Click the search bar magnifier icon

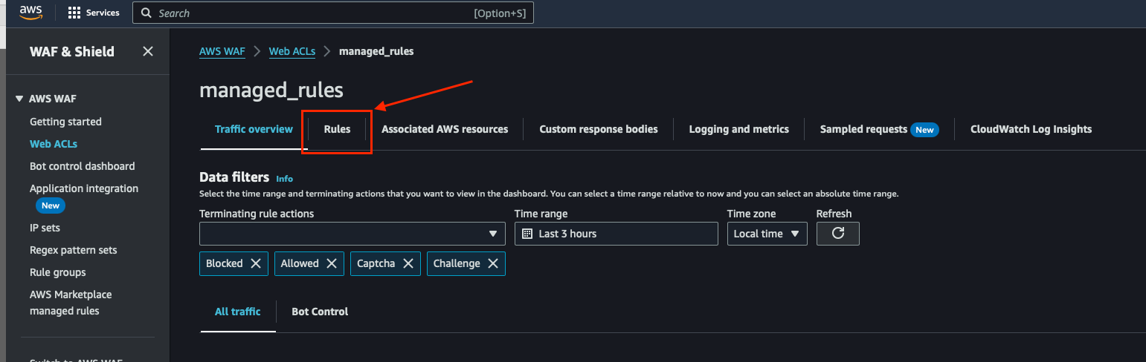145,13
